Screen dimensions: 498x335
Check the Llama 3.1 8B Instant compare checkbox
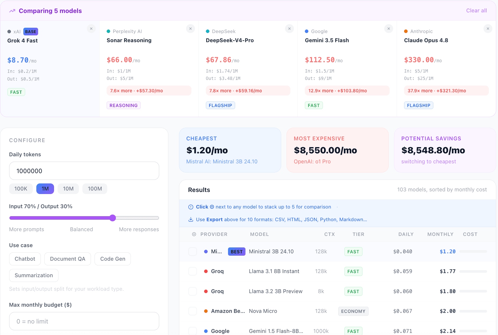pos(193,271)
